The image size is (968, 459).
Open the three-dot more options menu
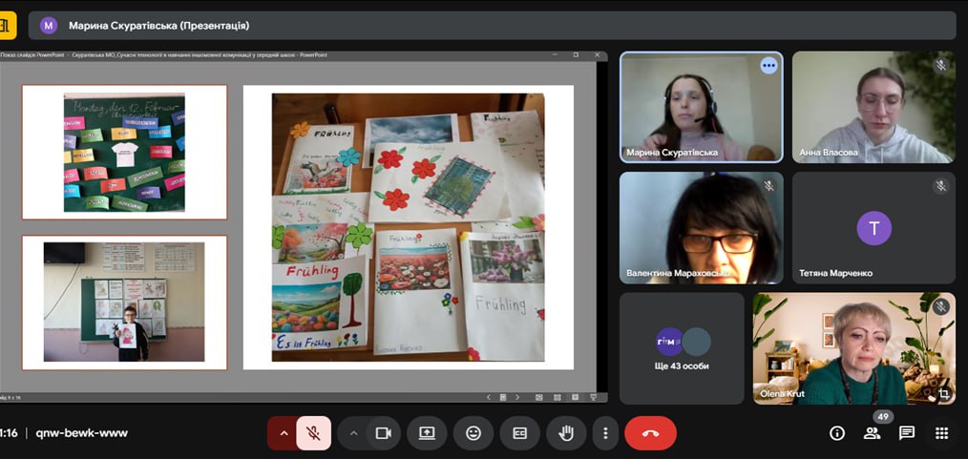click(605, 433)
